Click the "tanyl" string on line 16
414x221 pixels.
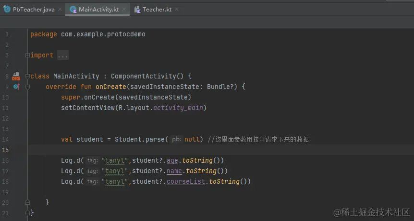(x=115, y=161)
